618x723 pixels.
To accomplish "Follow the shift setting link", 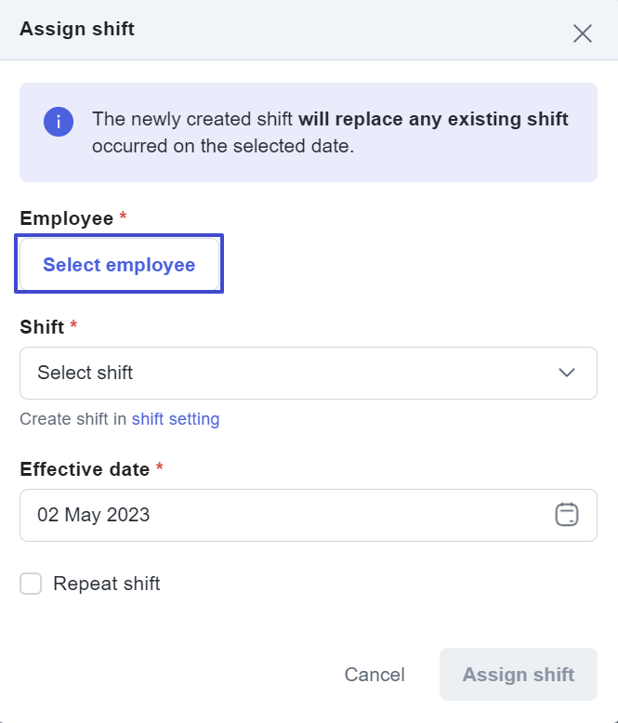I will click(x=176, y=419).
